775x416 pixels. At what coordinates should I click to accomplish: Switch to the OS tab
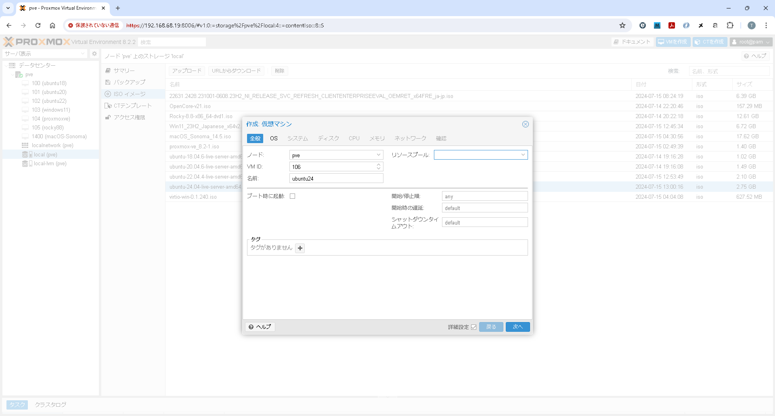(274, 138)
